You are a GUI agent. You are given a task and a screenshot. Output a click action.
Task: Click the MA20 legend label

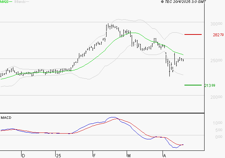point(4,2)
